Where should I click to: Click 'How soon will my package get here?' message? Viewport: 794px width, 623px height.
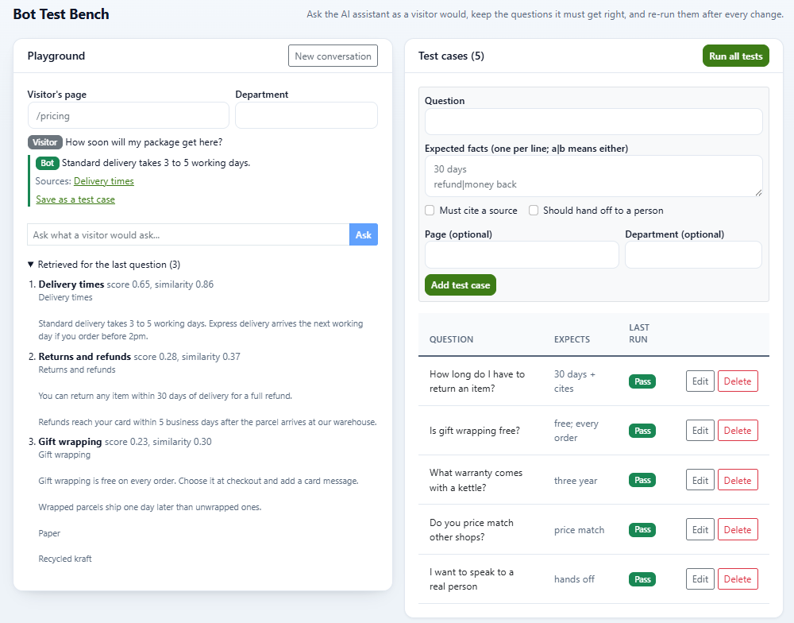tap(144, 142)
